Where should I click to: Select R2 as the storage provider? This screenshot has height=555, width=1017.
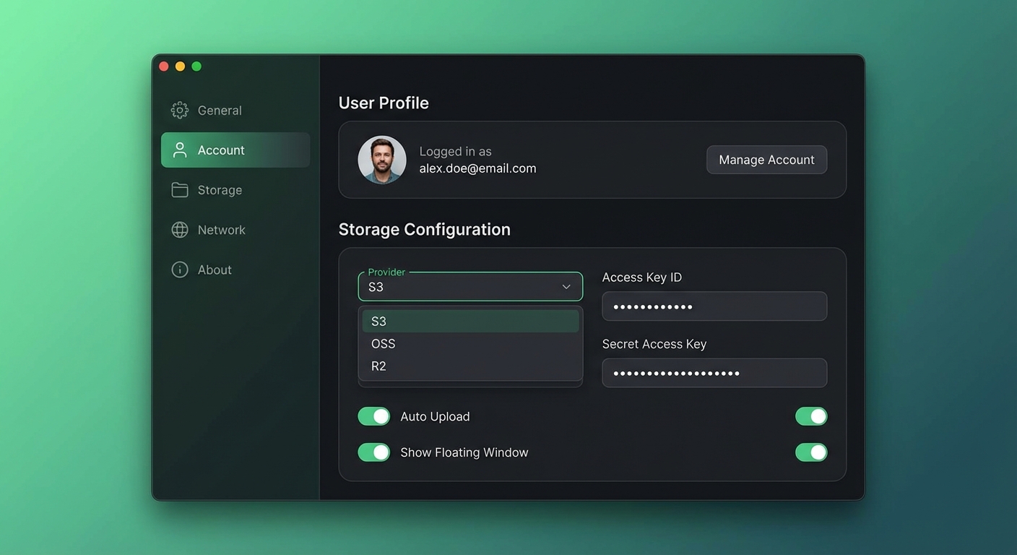click(378, 366)
